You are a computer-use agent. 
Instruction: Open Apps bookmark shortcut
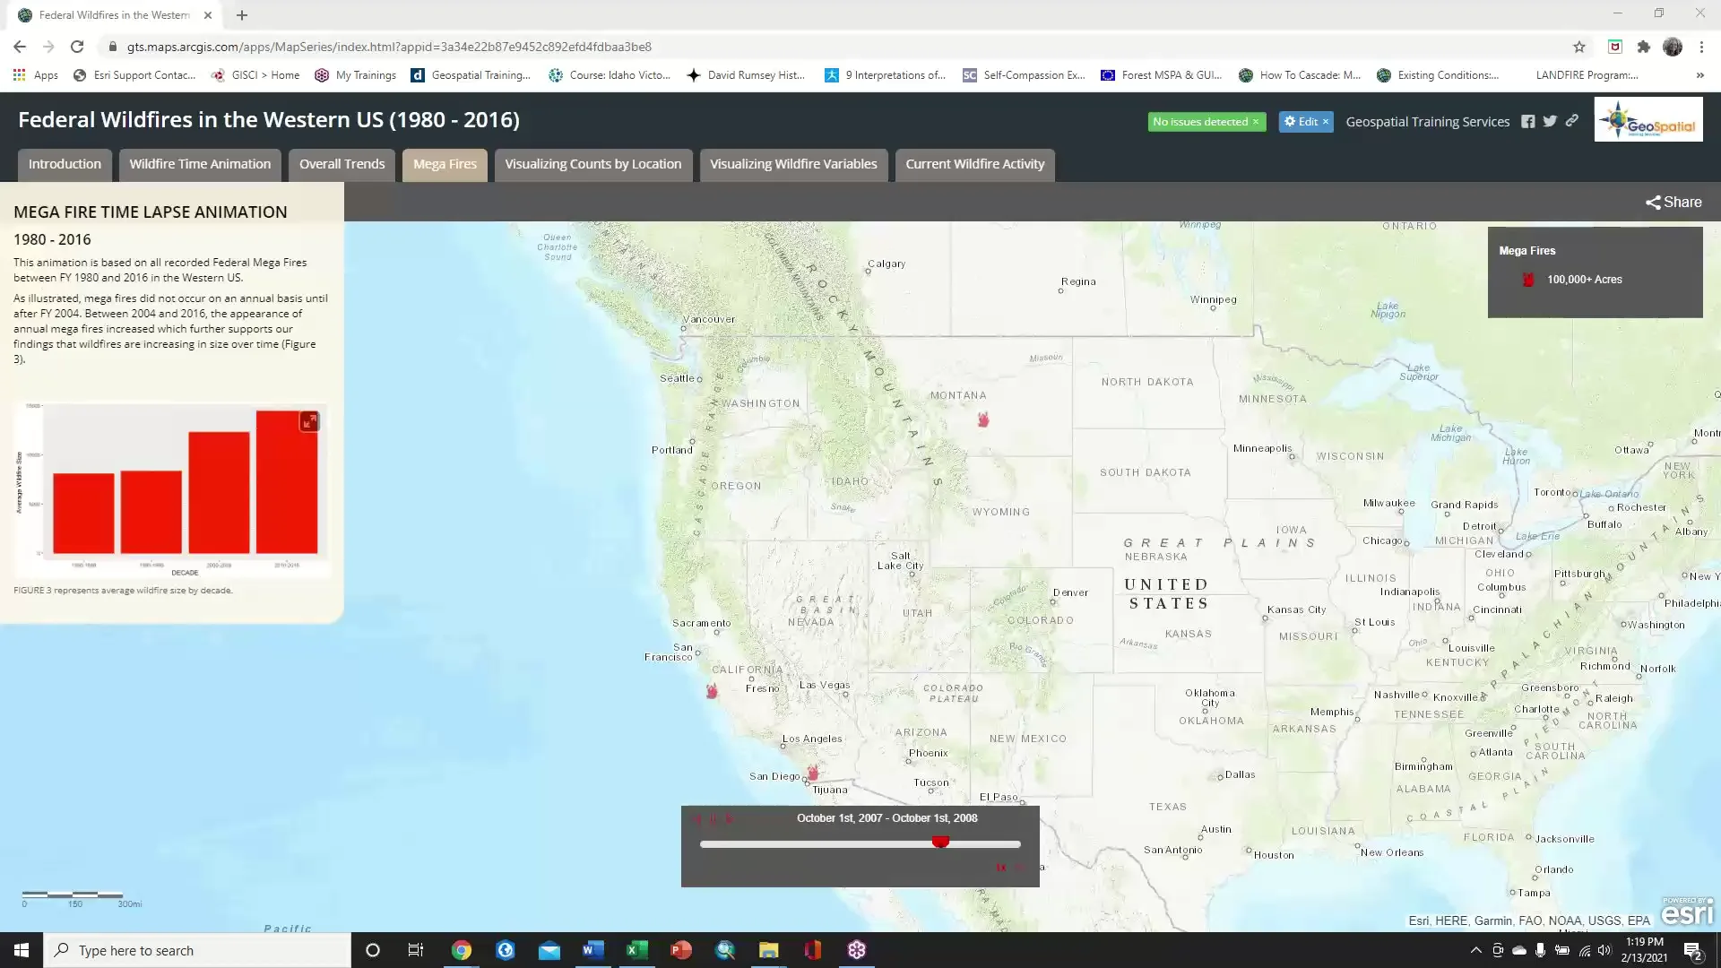coord(36,75)
